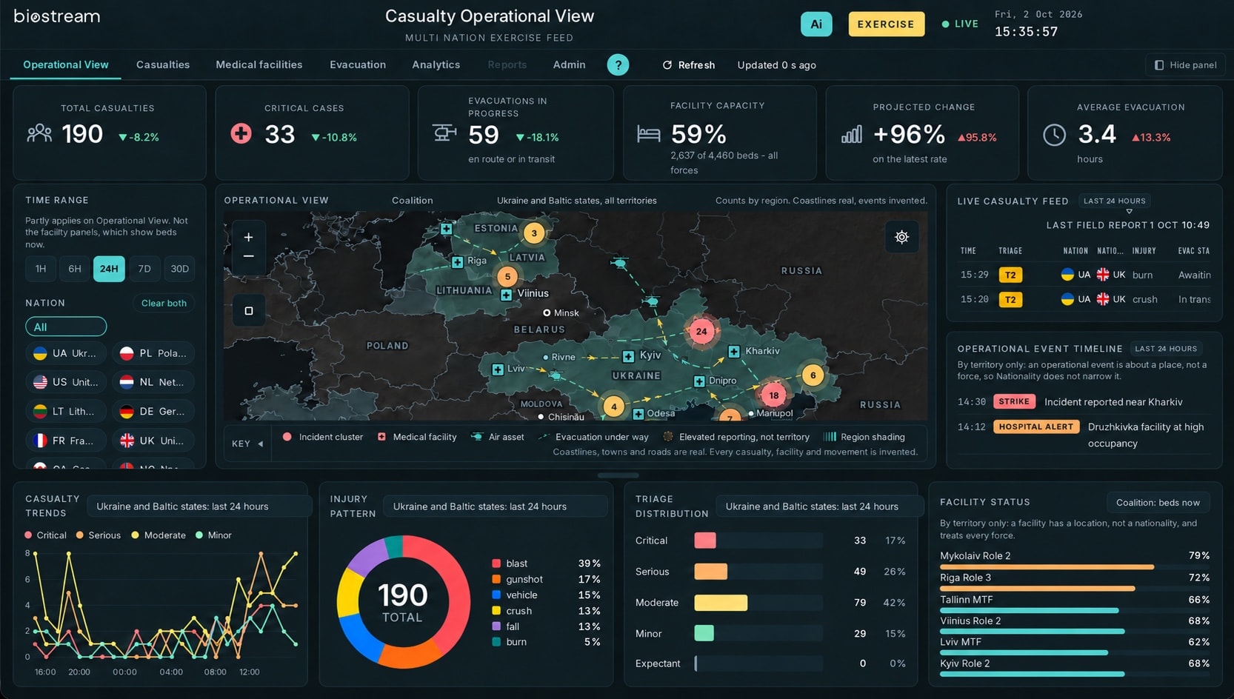Open the Coalition: beds now selector

click(1158, 503)
